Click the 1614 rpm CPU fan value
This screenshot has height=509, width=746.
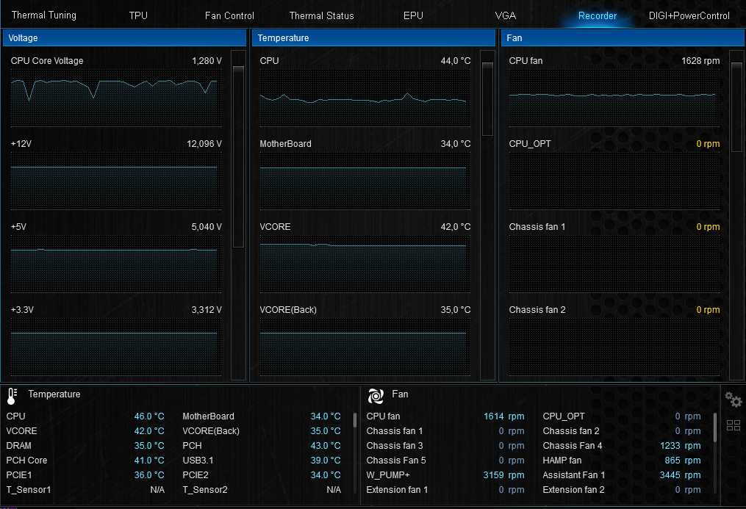[504, 416]
